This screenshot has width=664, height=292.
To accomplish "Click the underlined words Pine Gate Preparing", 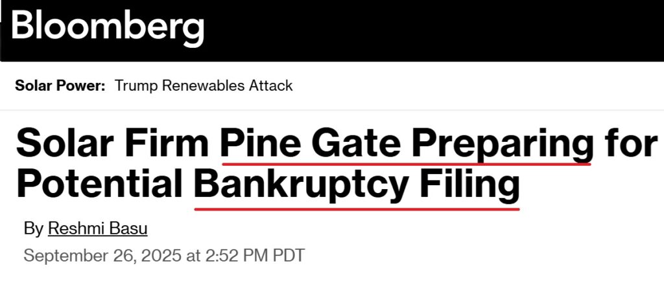I will 406,142.
